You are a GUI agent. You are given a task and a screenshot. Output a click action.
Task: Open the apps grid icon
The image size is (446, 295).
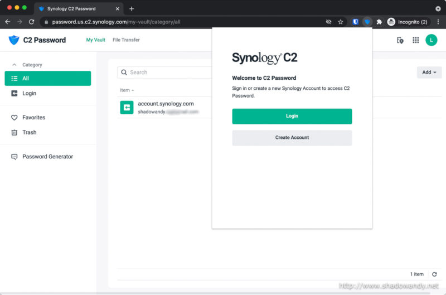point(415,40)
